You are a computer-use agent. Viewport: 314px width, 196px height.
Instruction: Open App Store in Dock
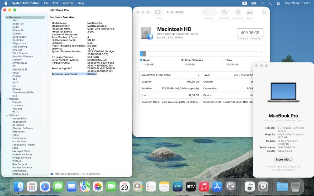tap(217, 187)
